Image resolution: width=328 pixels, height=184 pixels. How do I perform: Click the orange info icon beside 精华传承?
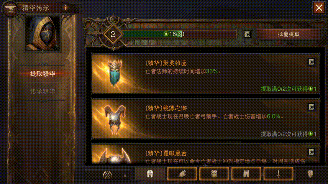(x=66, y=8)
